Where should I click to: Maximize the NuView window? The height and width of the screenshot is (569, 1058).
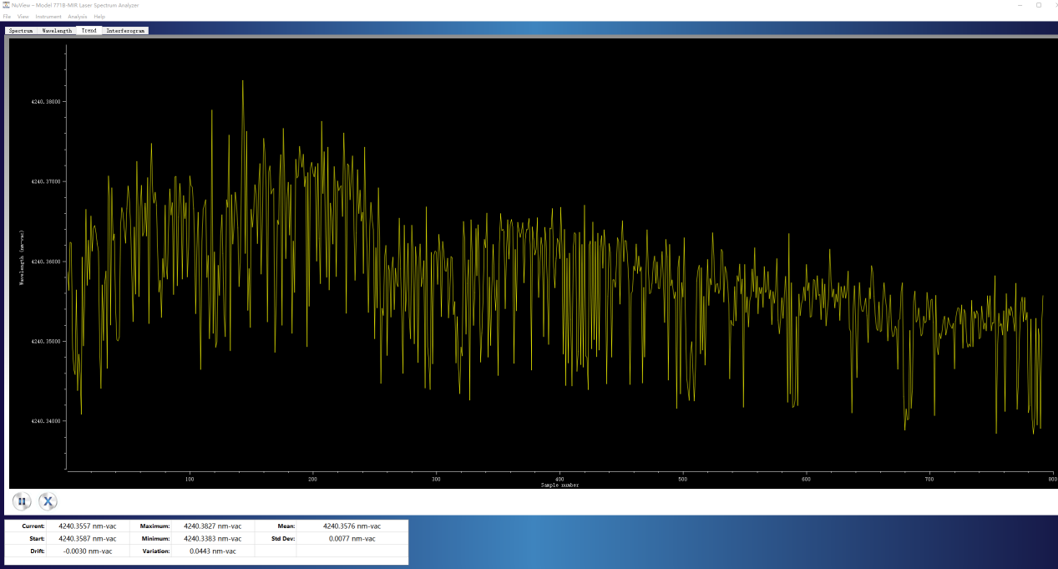pos(1038,5)
